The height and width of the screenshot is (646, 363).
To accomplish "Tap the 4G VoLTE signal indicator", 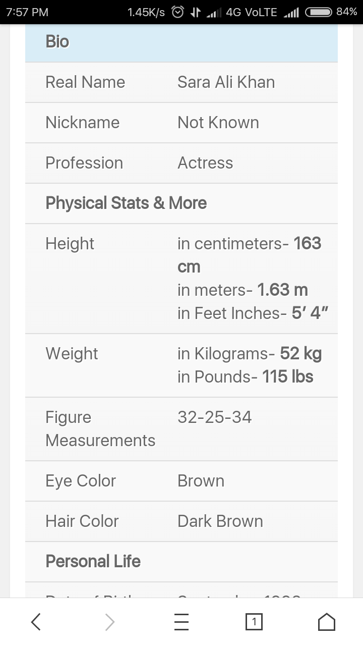I will 252,12.
